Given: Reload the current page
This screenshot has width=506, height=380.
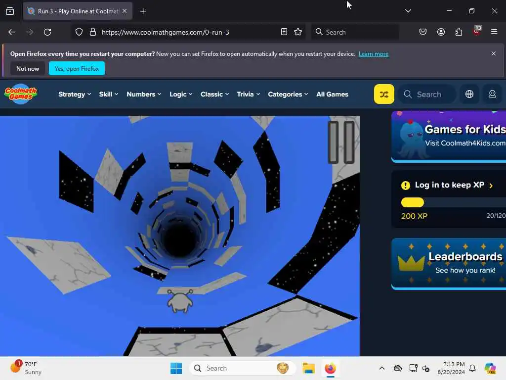Looking at the screenshot, I should [x=47, y=32].
